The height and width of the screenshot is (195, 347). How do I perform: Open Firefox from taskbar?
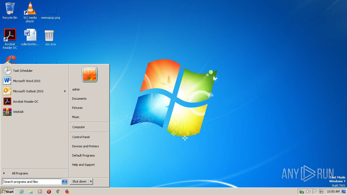[x=67, y=191]
